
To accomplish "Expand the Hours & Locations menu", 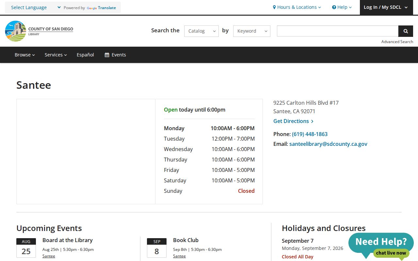I will pos(297,7).
